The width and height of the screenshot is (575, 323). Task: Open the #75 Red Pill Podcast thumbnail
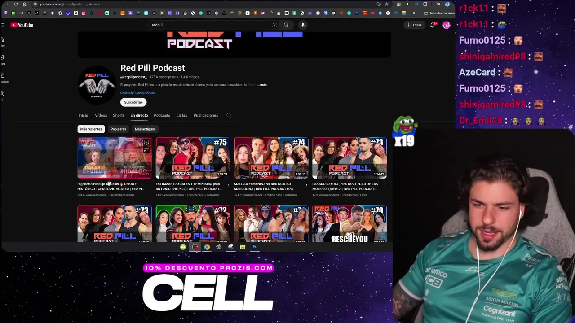(193, 157)
